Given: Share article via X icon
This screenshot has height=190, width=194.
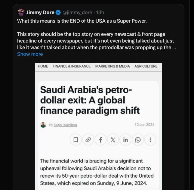Looking at the screenshot, I should [x=113, y=140].
